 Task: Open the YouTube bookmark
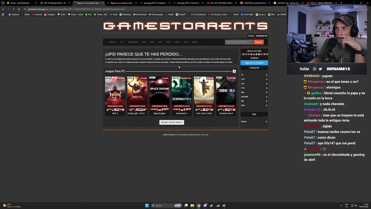coord(37,15)
